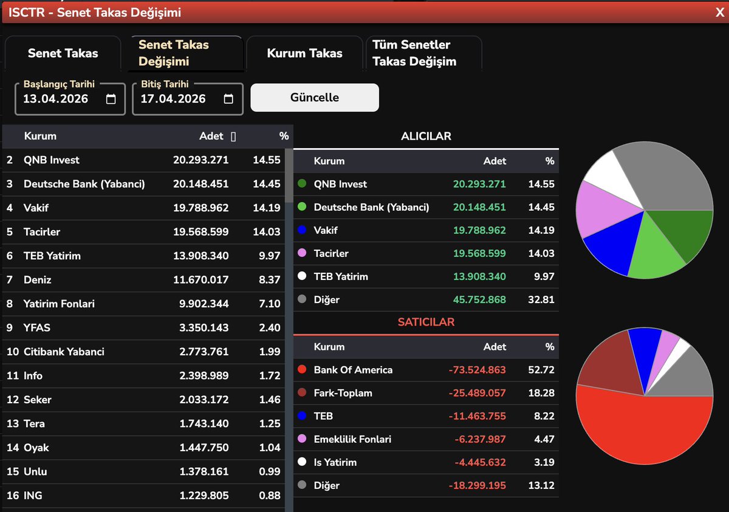The image size is (729, 512).
Task: Open calendar picker for Başlangıç Tarihi
Action: pos(111,99)
